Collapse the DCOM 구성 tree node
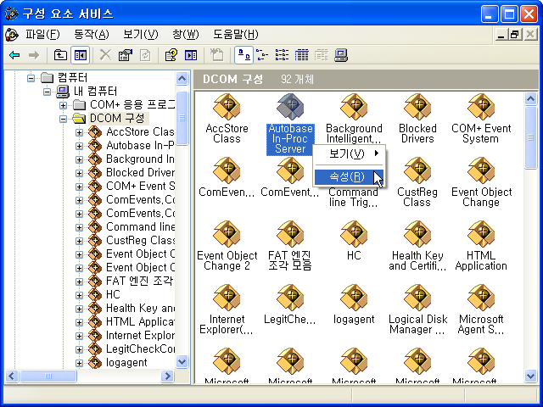 [64, 119]
